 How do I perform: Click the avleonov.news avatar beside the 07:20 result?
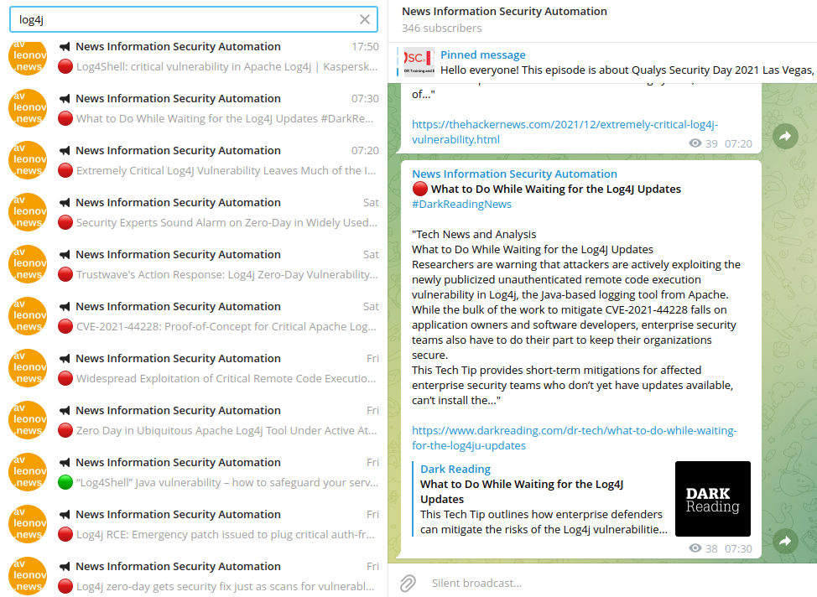(x=28, y=160)
